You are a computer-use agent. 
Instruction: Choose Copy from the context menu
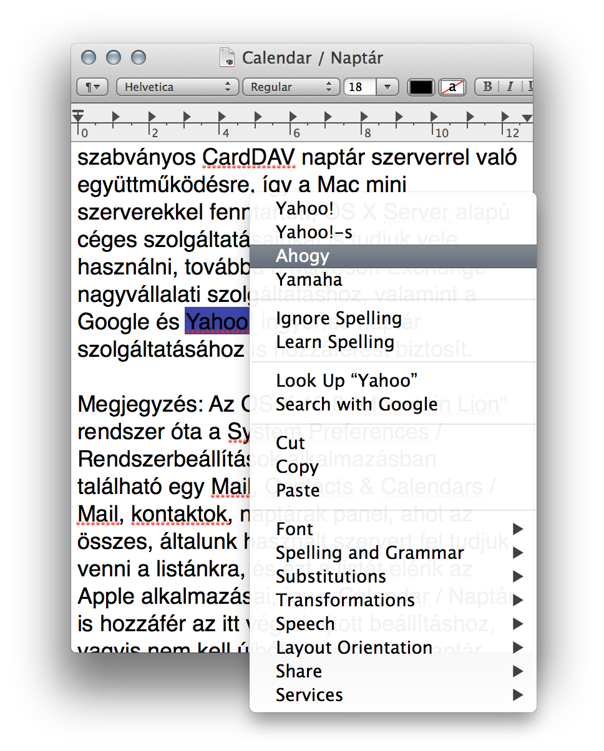point(392,467)
